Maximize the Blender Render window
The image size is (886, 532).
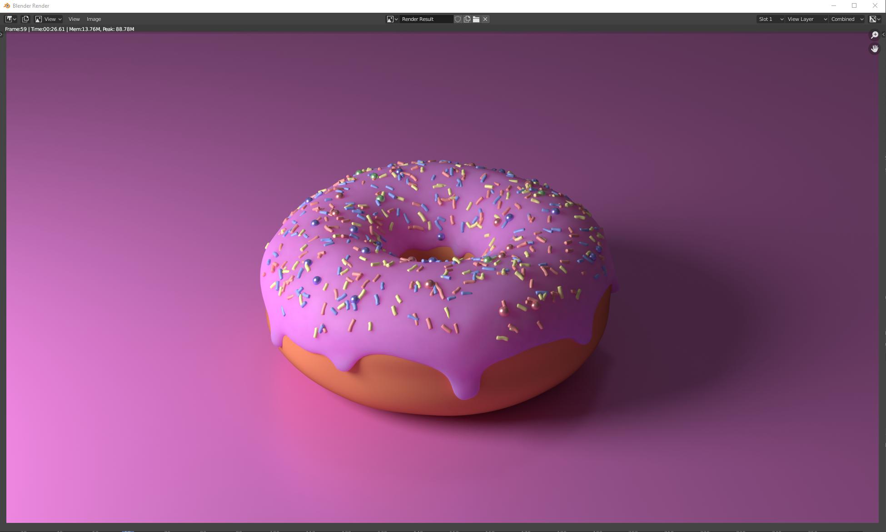click(854, 6)
